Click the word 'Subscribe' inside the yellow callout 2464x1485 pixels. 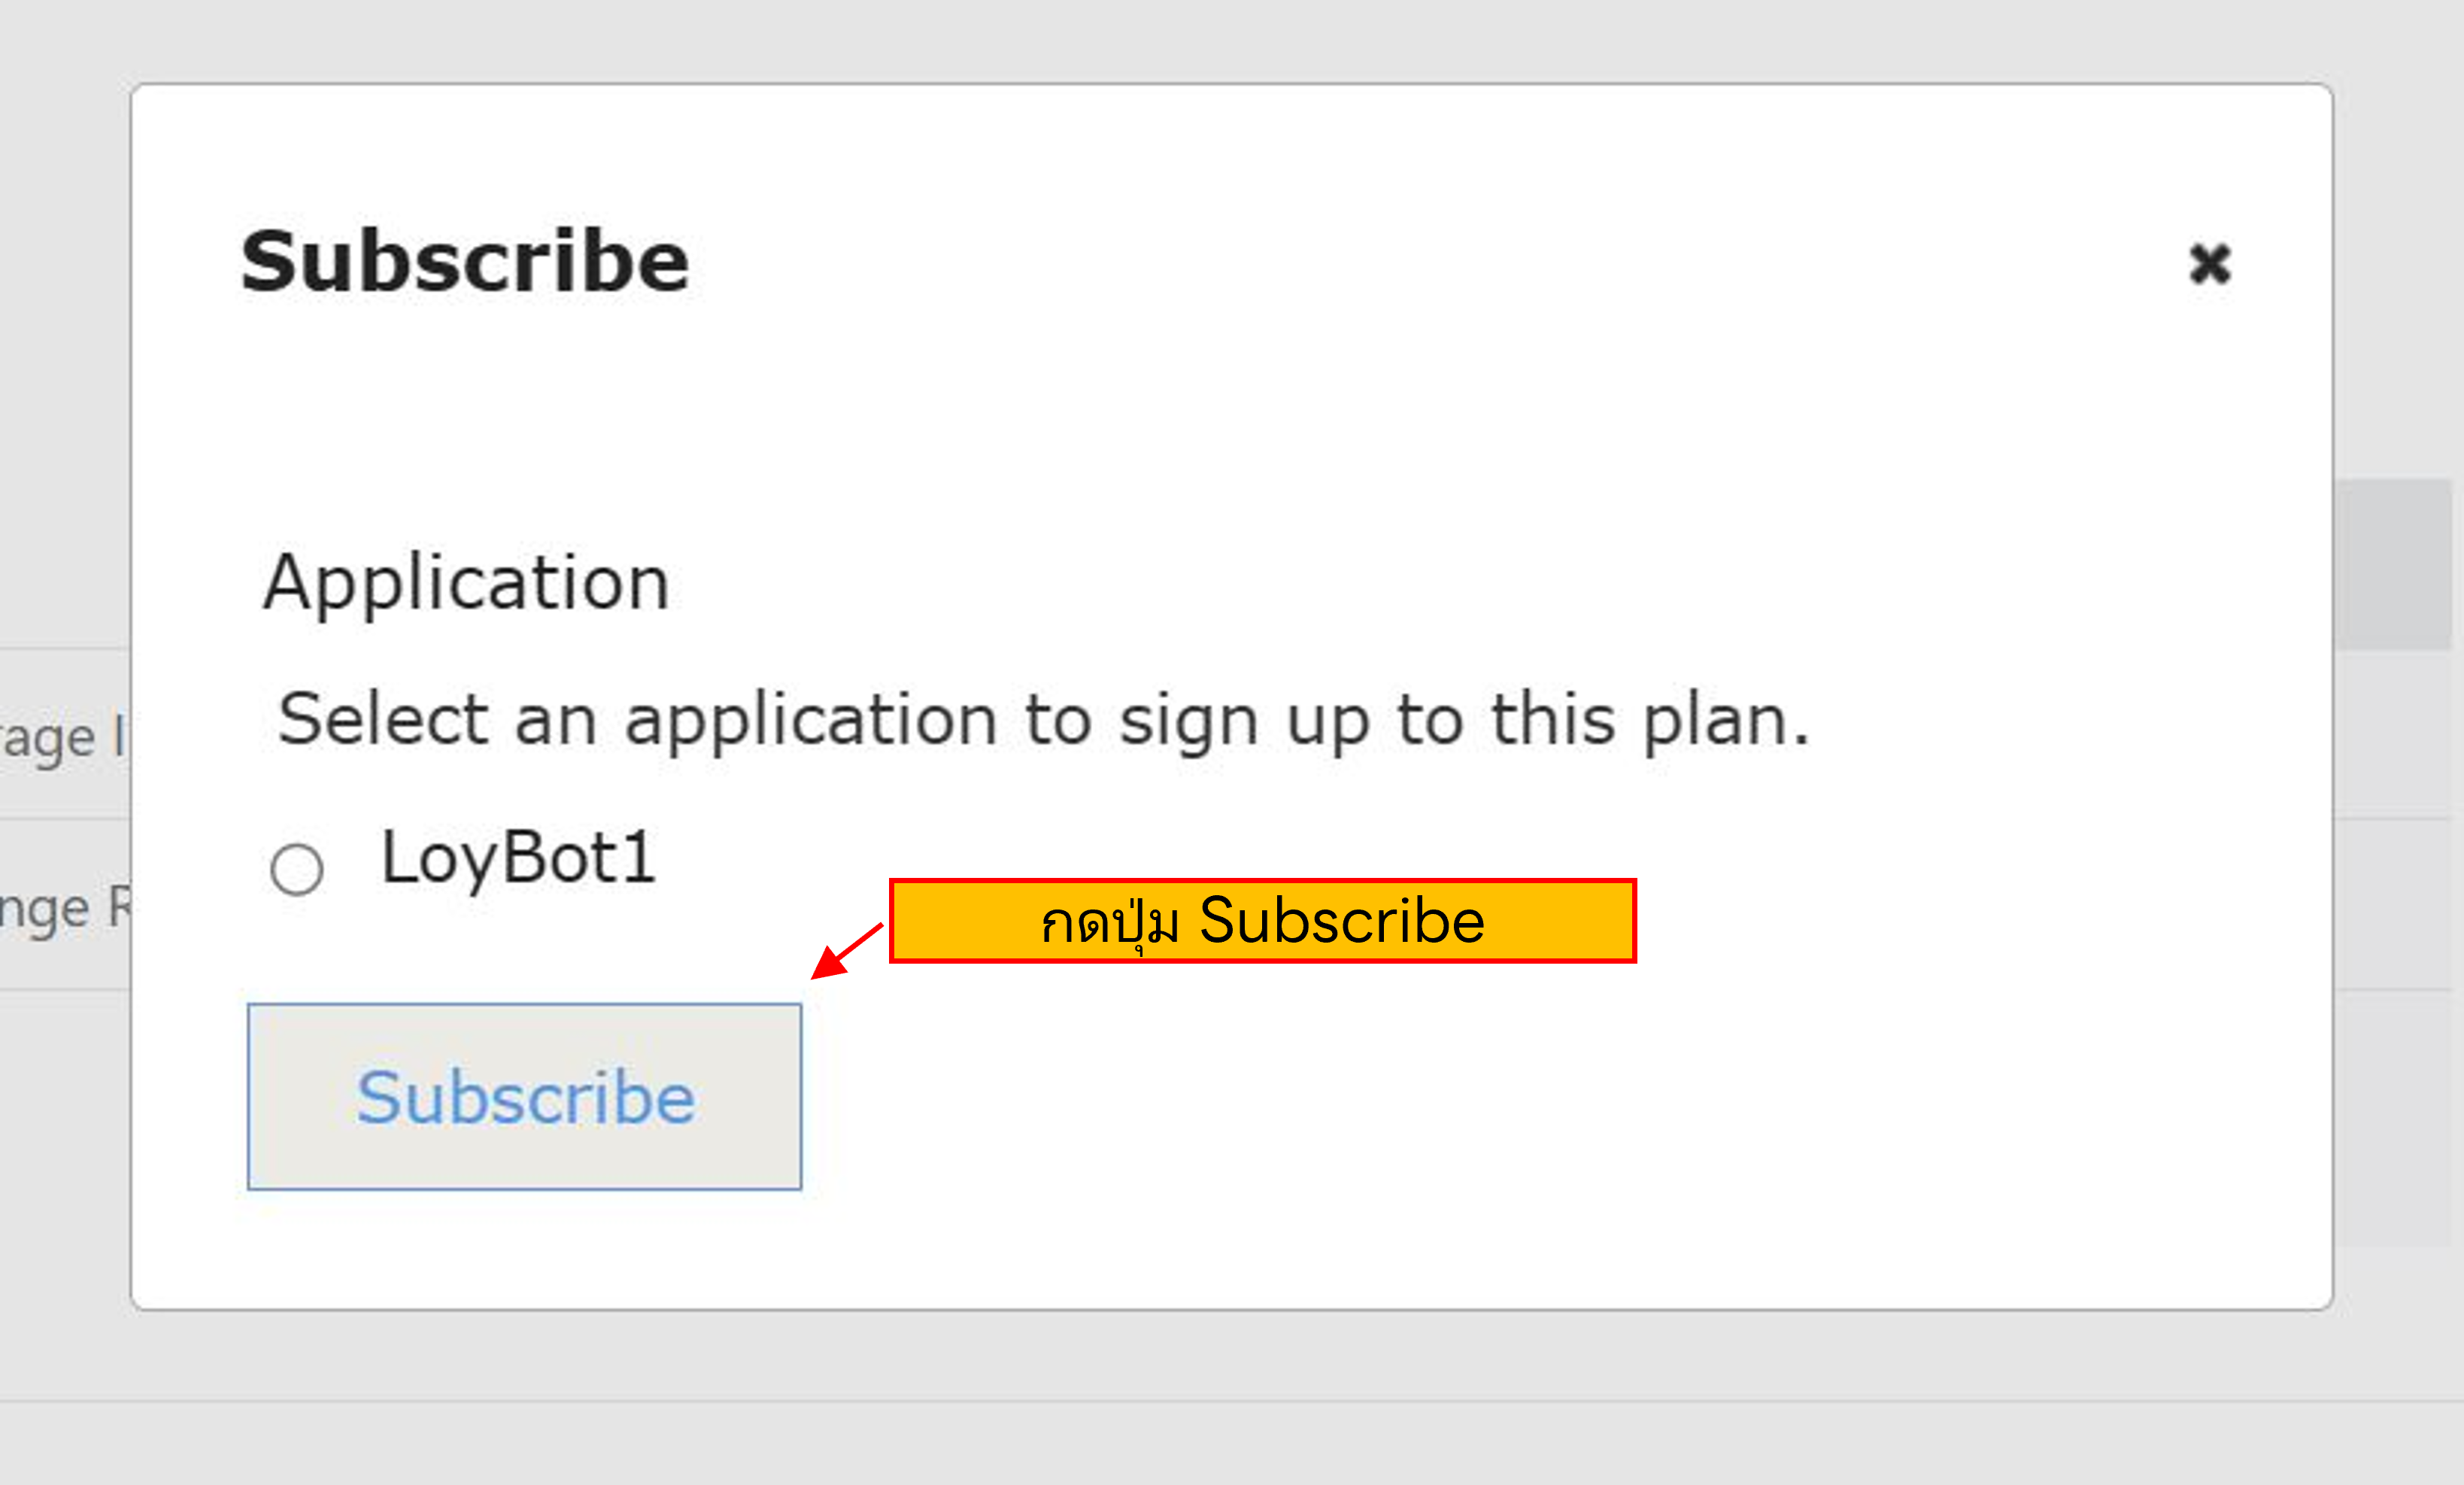coord(1342,921)
